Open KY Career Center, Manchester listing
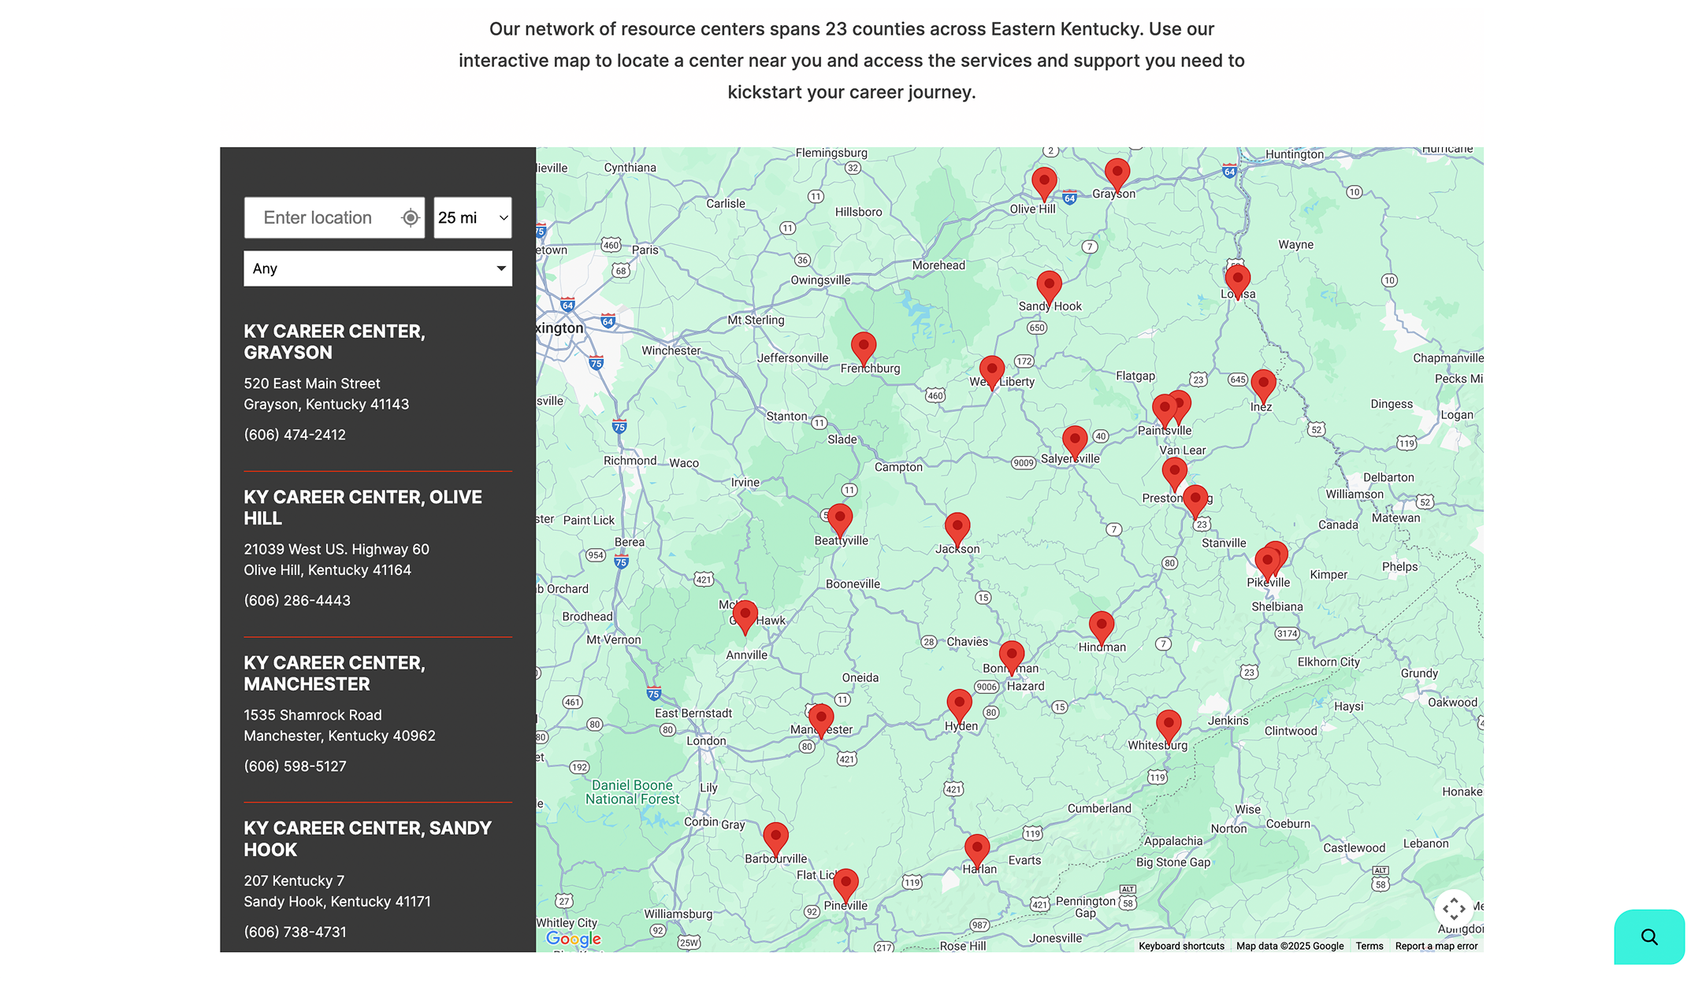The width and height of the screenshot is (1702, 986). pyautogui.click(x=334, y=673)
